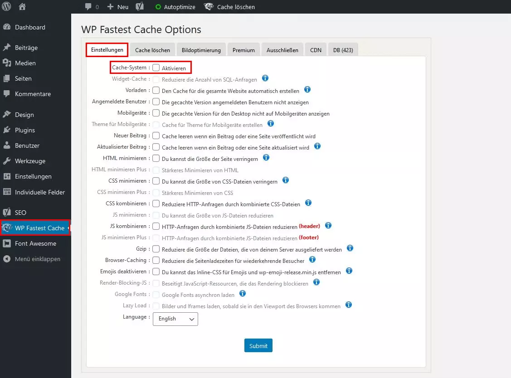Click the info icon for Browser-Caching
Viewport: 511px width, 378px height.
point(312,259)
